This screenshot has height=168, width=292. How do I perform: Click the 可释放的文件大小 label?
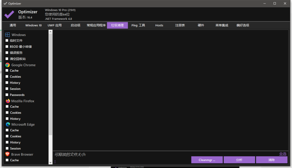[70, 154]
